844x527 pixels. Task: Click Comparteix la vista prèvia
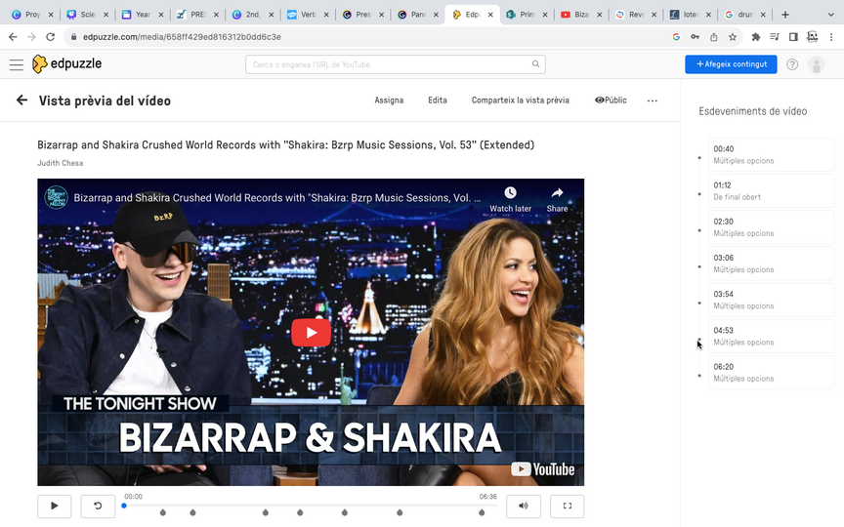[x=520, y=100]
